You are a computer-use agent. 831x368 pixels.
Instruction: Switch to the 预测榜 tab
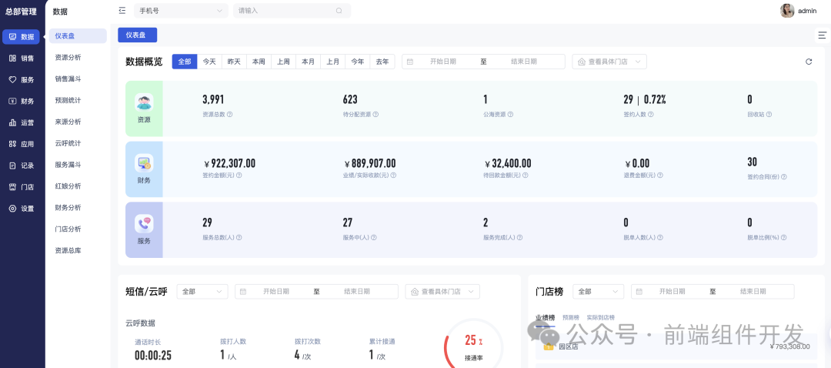coord(571,318)
